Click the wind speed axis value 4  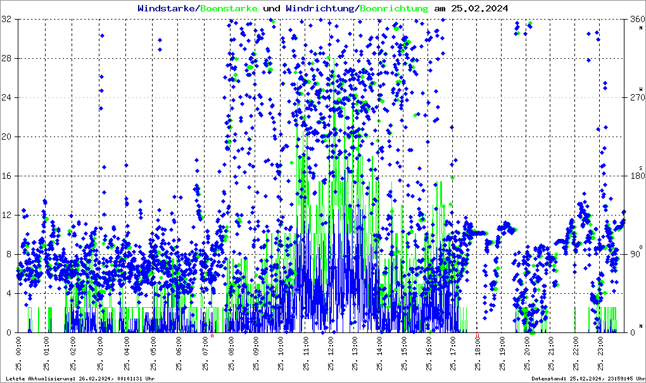9,293
